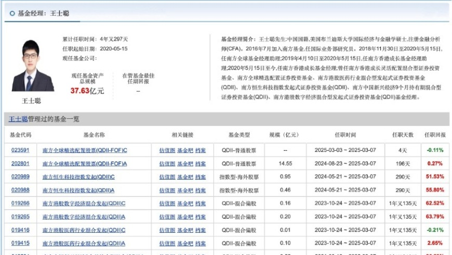The image size is (452, 255).
Task: Open 基金吧 for fund 020988
Action: click(x=185, y=190)
